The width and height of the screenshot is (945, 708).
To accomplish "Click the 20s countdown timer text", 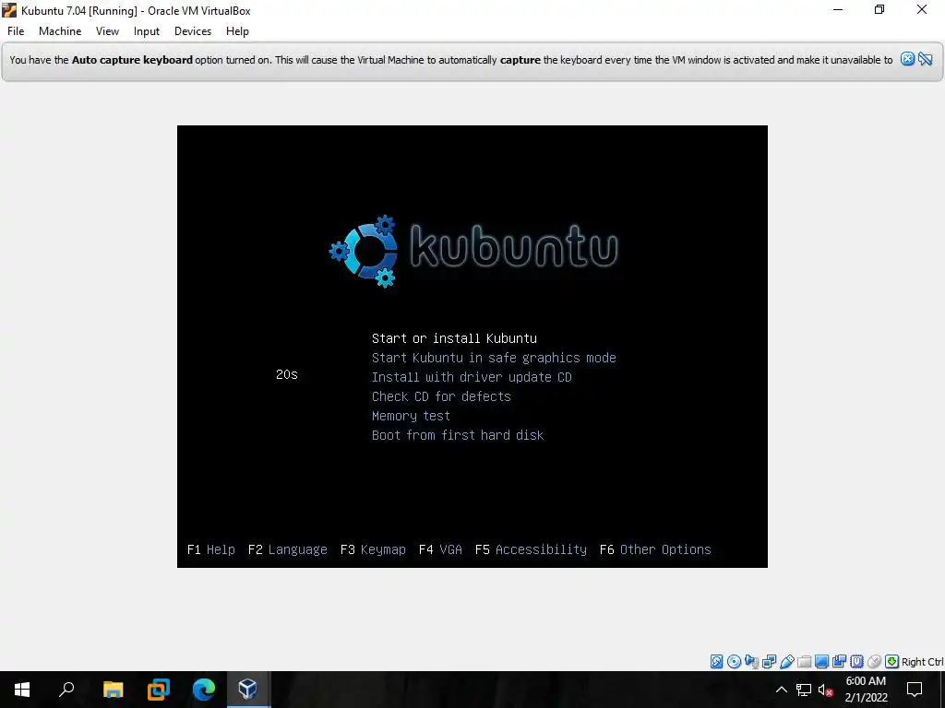I will point(287,374).
